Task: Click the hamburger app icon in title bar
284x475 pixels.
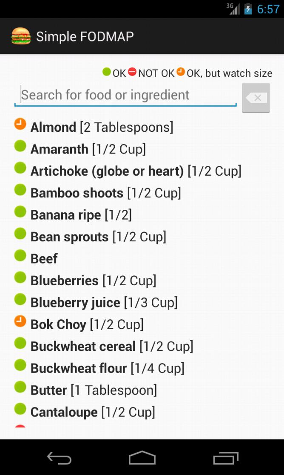Action: coord(20,36)
